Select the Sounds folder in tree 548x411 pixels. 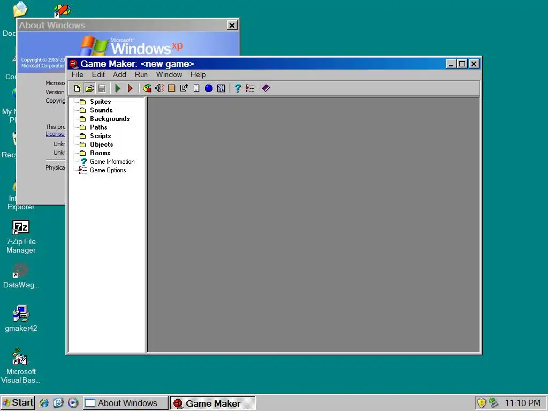coord(101,110)
